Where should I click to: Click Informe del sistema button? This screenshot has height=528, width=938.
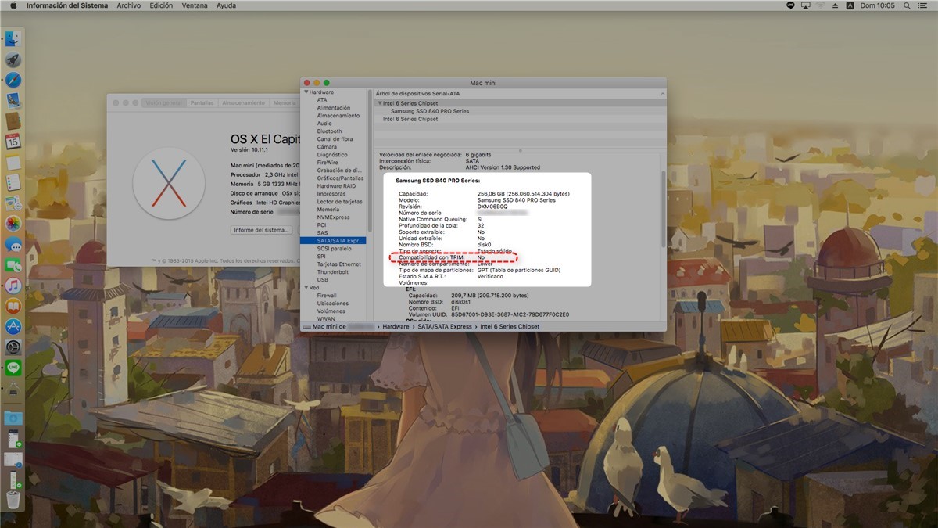pos(262,230)
